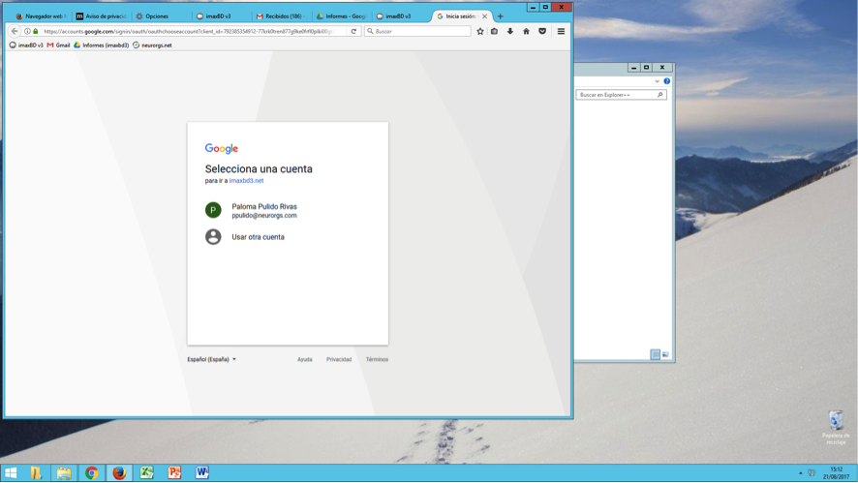Click the green P account avatar
858x483 pixels.
tap(213, 210)
